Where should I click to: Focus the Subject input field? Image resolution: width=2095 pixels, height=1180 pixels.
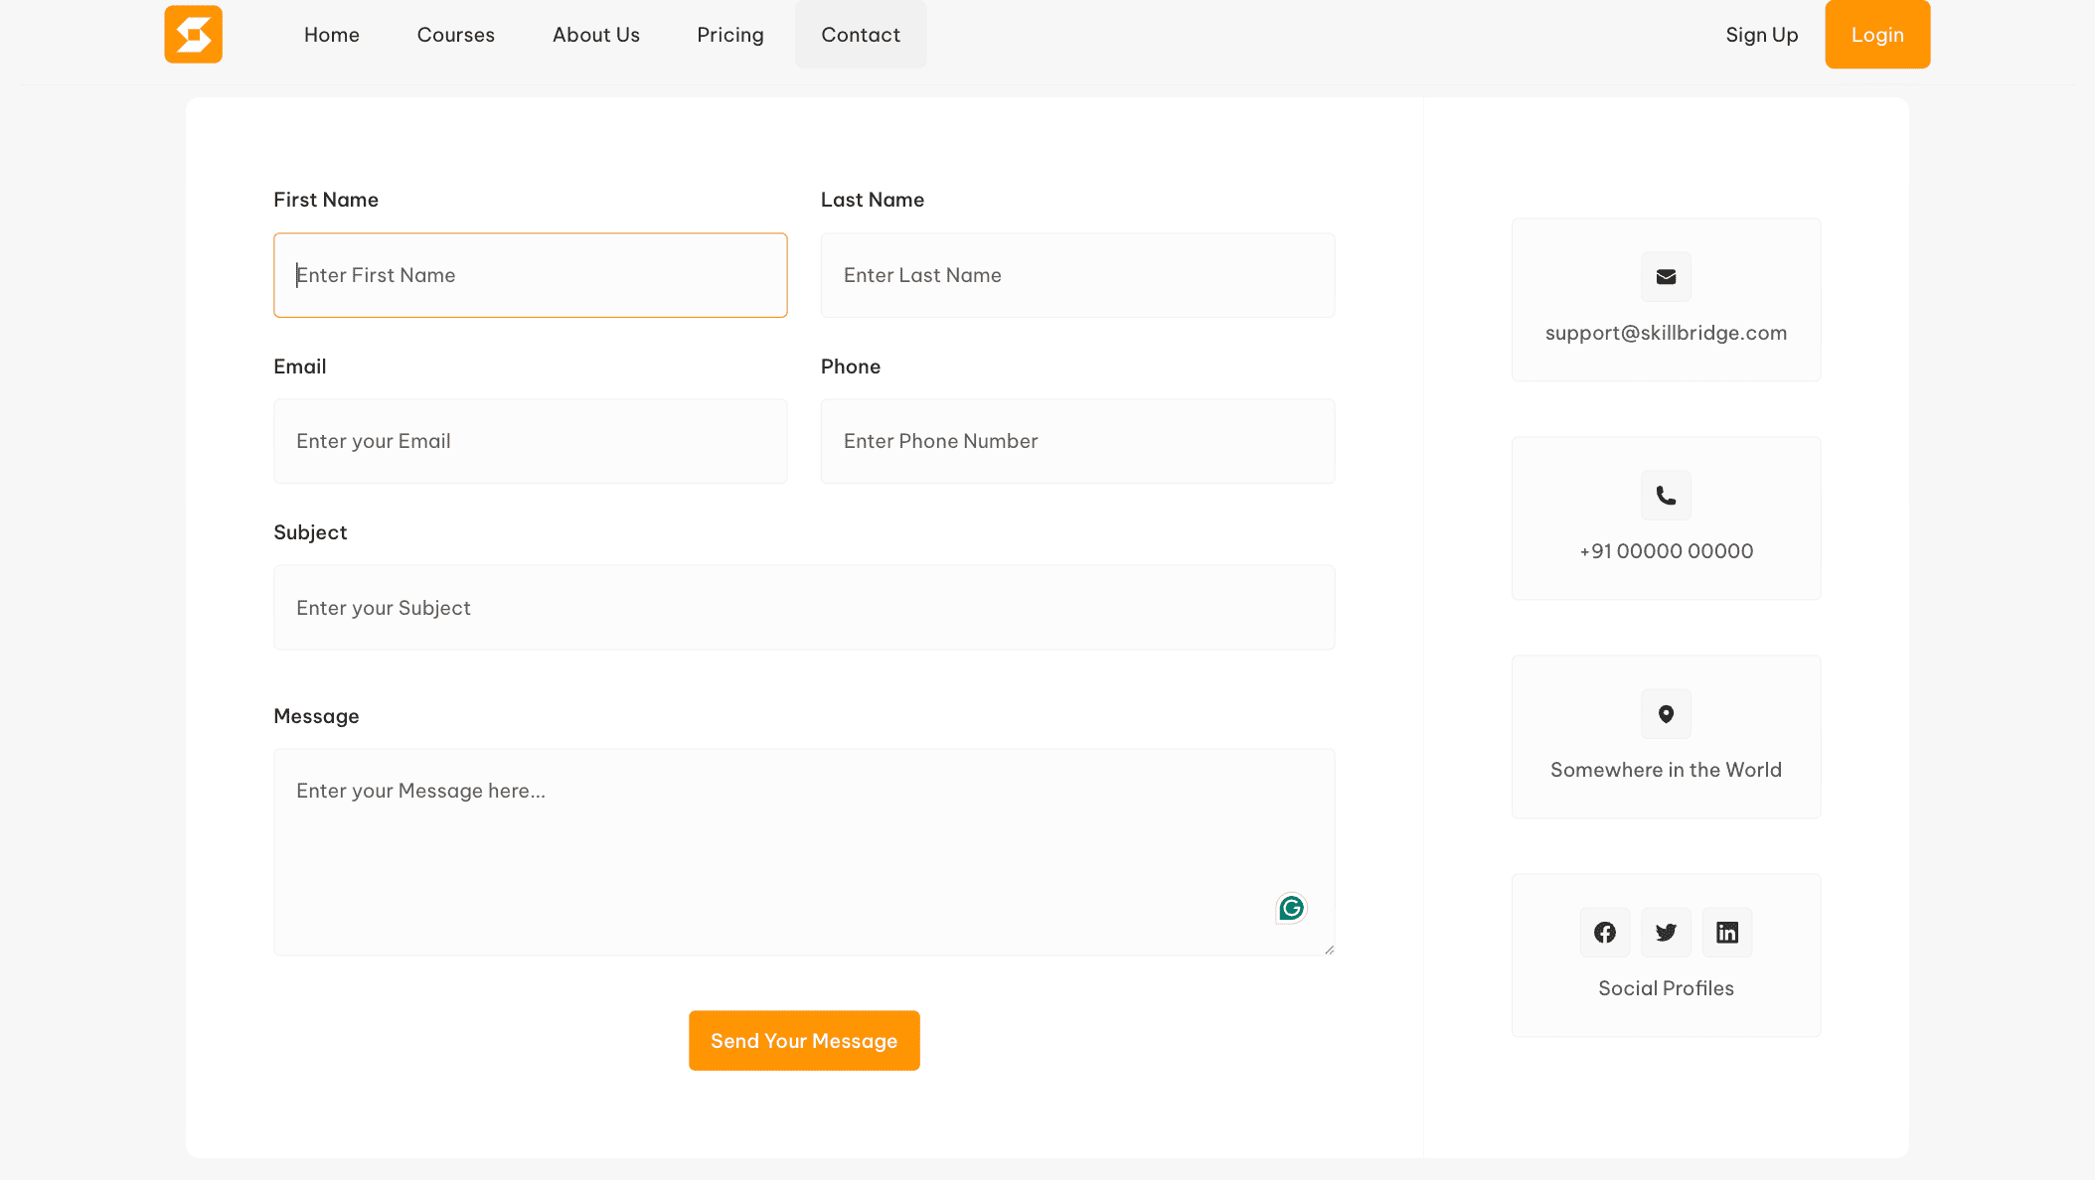click(804, 608)
